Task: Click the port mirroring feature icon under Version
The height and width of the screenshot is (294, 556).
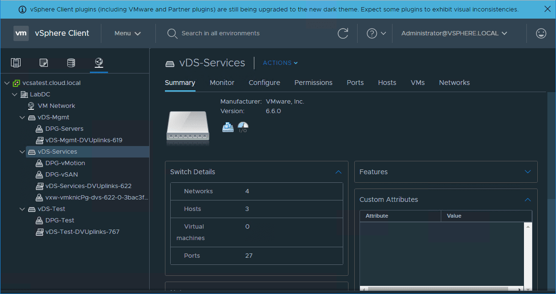Action: pos(228,127)
